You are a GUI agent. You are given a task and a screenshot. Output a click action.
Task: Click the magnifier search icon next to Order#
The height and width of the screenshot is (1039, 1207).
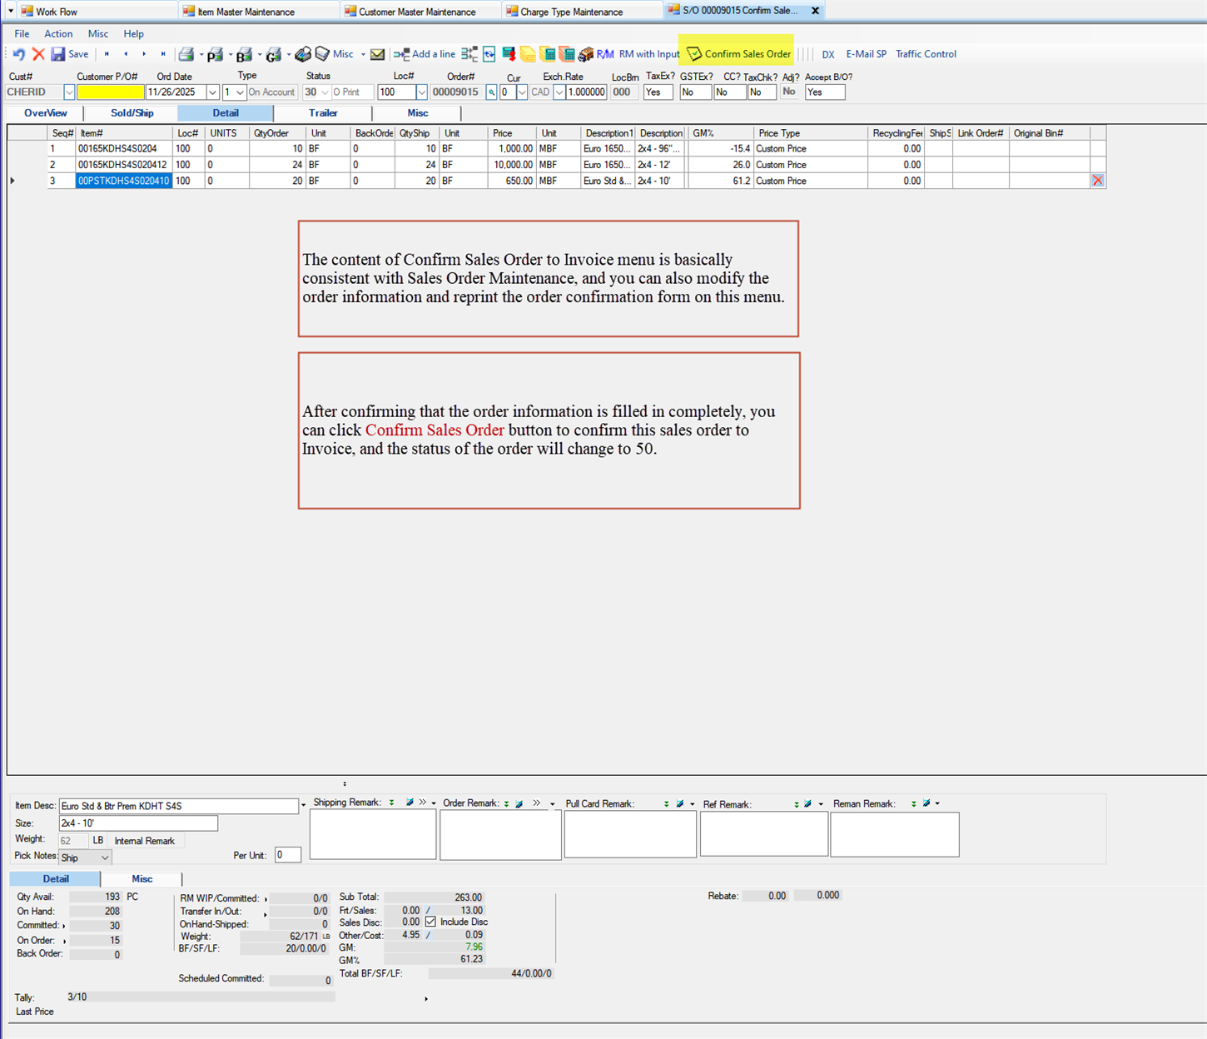[490, 92]
